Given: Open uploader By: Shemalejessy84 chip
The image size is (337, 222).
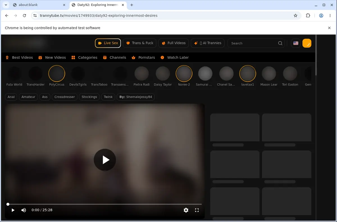Looking at the screenshot, I should [x=136, y=97].
